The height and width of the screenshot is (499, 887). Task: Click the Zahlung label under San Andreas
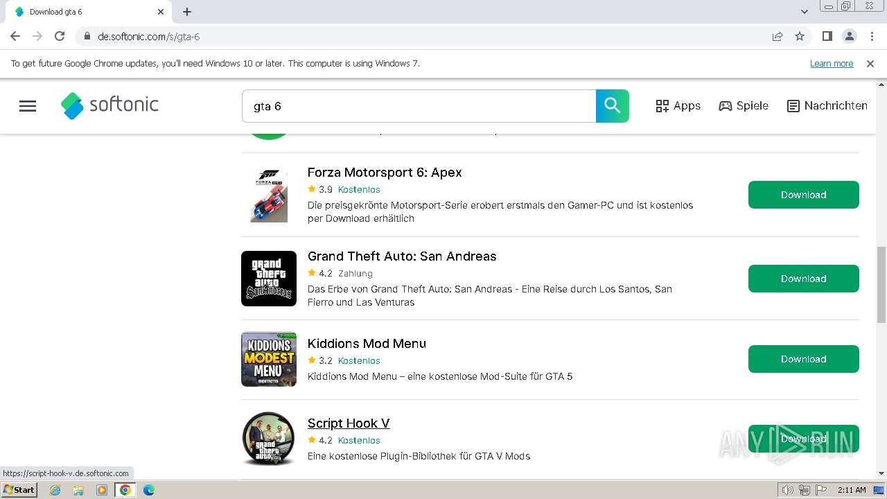click(355, 274)
